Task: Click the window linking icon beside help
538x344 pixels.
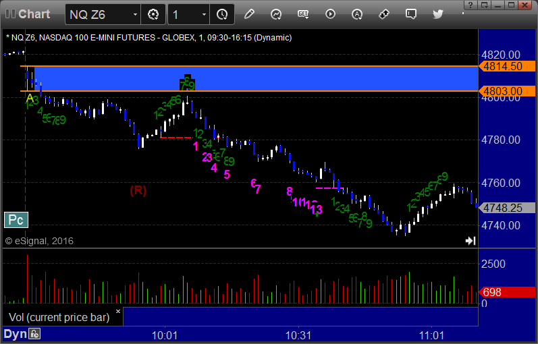Action: pyautogui.click(x=485, y=5)
